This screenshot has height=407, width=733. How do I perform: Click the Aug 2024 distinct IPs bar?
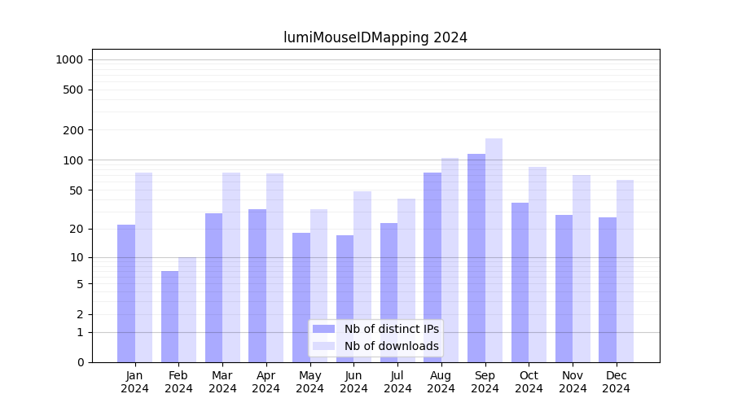pyautogui.click(x=432, y=267)
